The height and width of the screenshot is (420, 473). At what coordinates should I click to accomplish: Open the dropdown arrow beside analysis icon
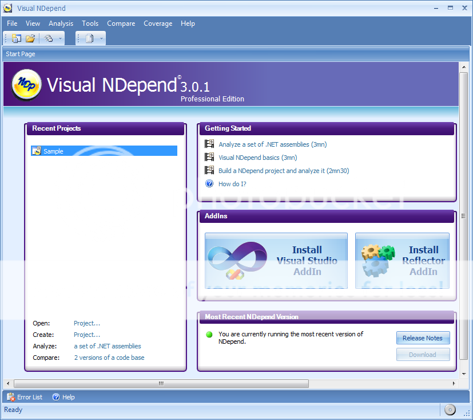point(60,38)
